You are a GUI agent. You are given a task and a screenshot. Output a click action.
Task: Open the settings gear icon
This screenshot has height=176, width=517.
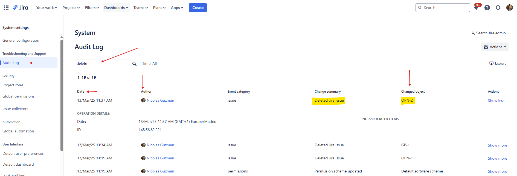pos(498,8)
